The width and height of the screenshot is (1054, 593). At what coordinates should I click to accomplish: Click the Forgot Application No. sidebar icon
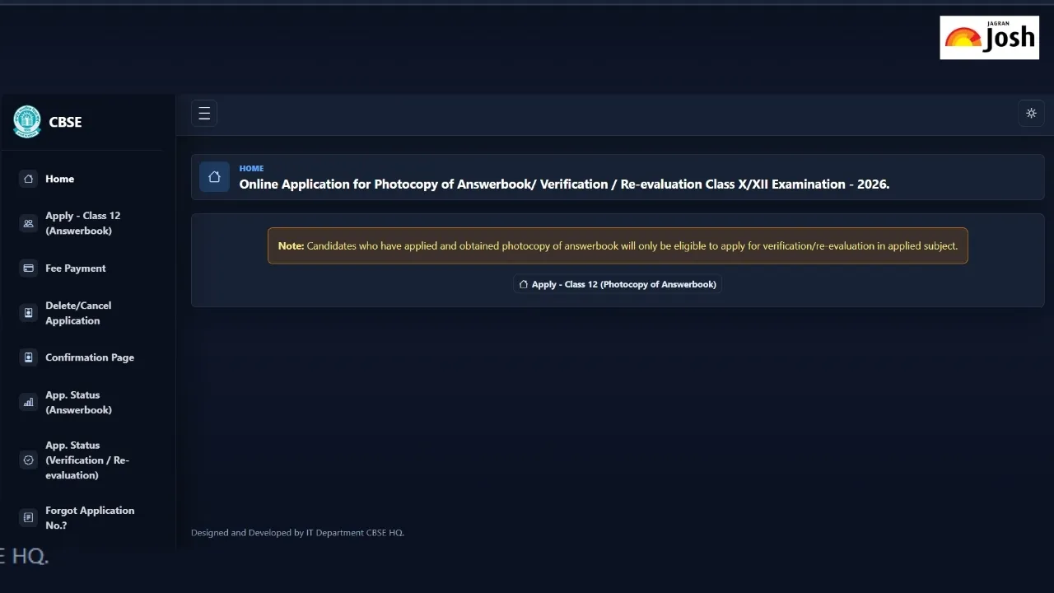(29, 518)
